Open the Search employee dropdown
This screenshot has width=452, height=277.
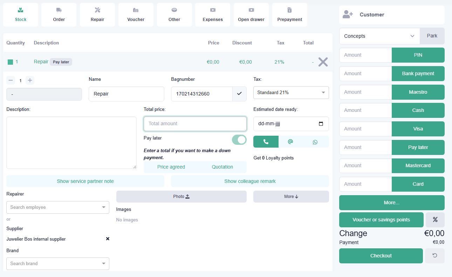pyautogui.click(x=58, y=207)
